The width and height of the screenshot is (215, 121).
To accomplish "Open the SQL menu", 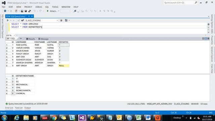I will tap(47, 7).
